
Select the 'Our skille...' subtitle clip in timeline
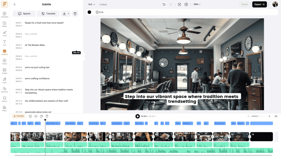(x=70, y=123)
